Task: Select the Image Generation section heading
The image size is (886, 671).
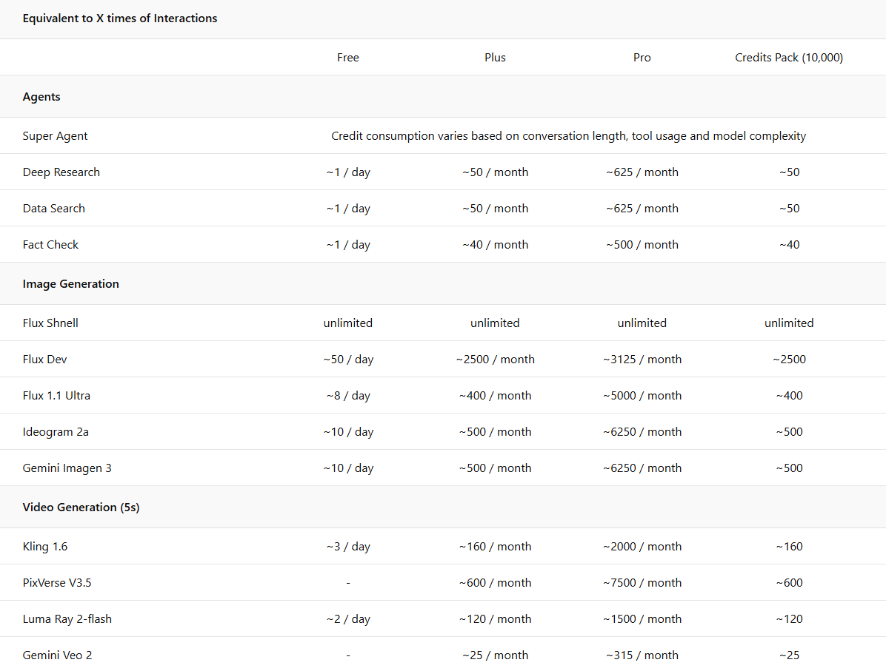Action: pyautogui.click(x=70, y=284)
